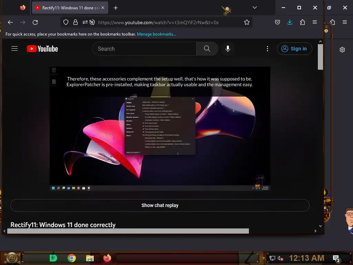The width and height of the screenshot is (353, 265).
Task: Click the scroll down arrow of the page
Action: tap(320, 226)
